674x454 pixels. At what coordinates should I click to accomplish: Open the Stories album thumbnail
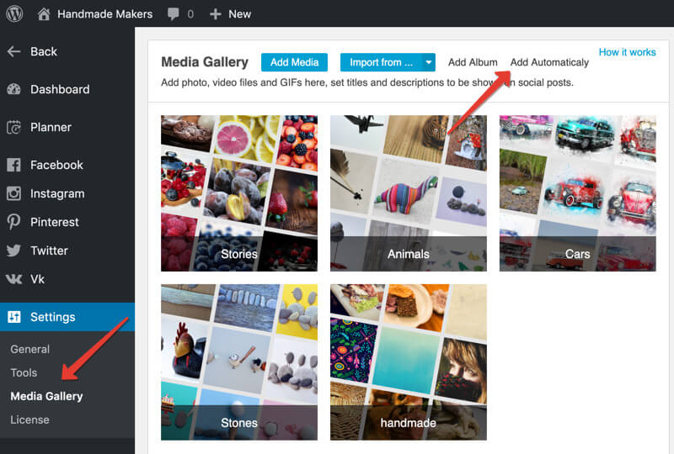pos(239,193)
